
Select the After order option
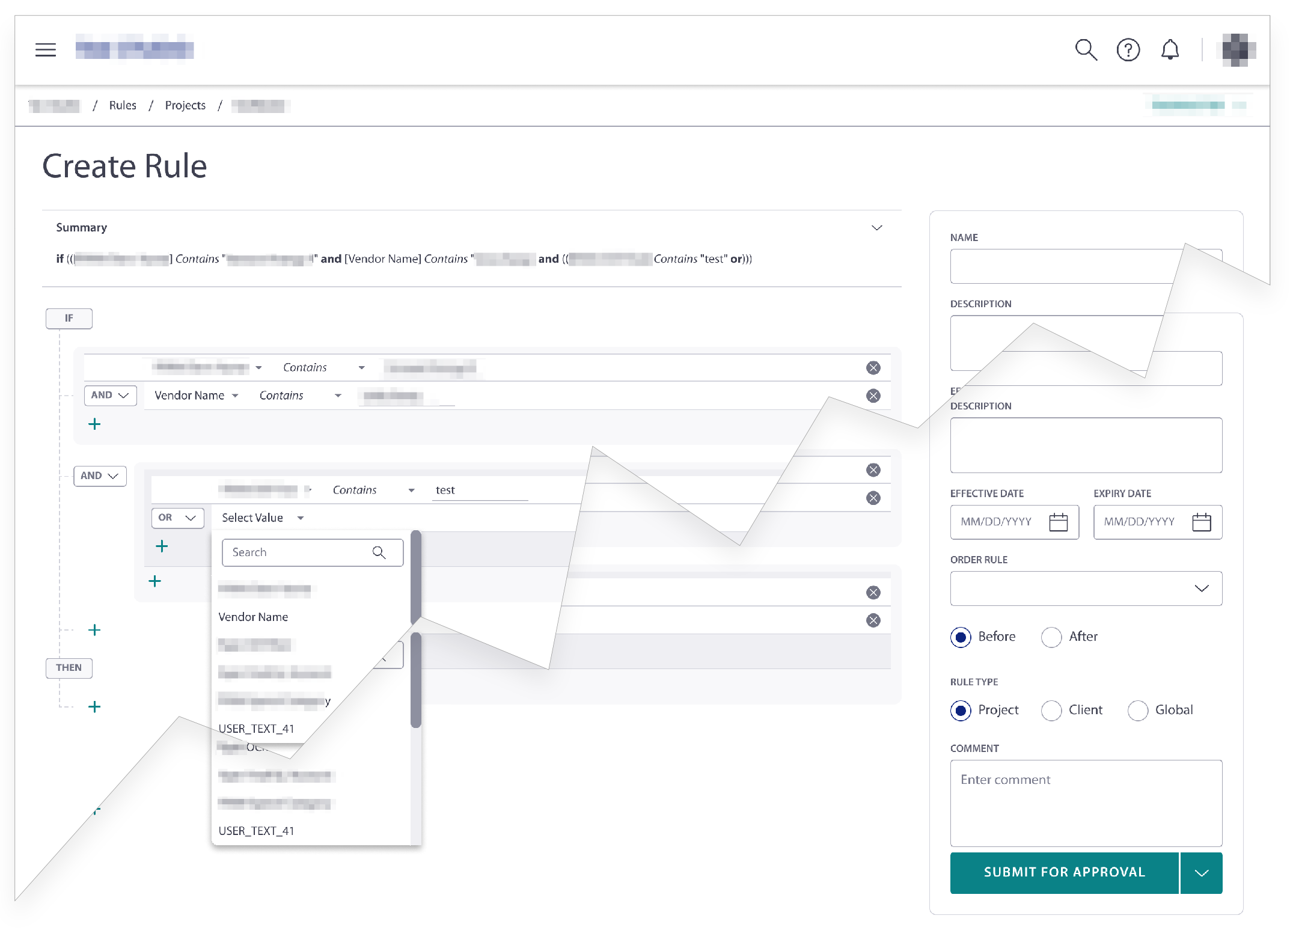pyautogui.click(x=1051, y=637)
